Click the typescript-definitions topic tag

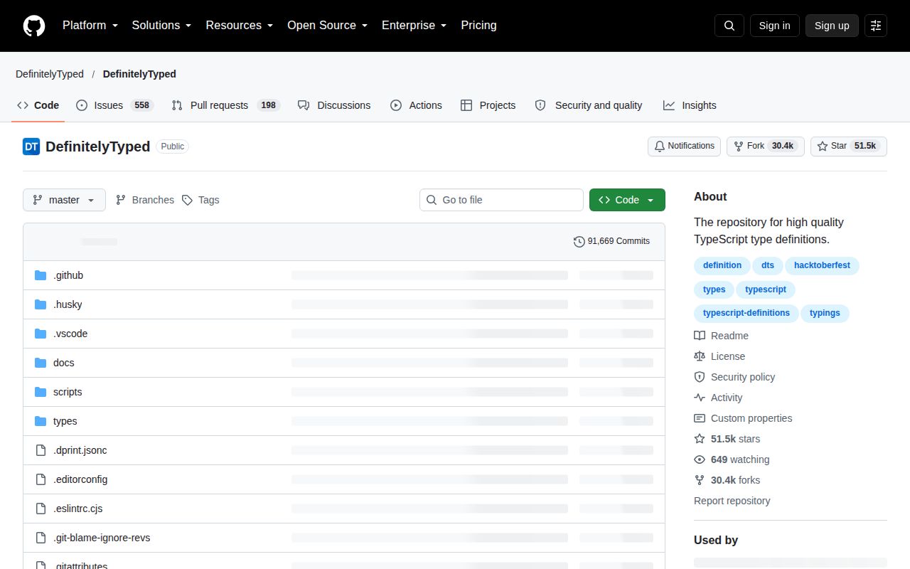(746, 313)
